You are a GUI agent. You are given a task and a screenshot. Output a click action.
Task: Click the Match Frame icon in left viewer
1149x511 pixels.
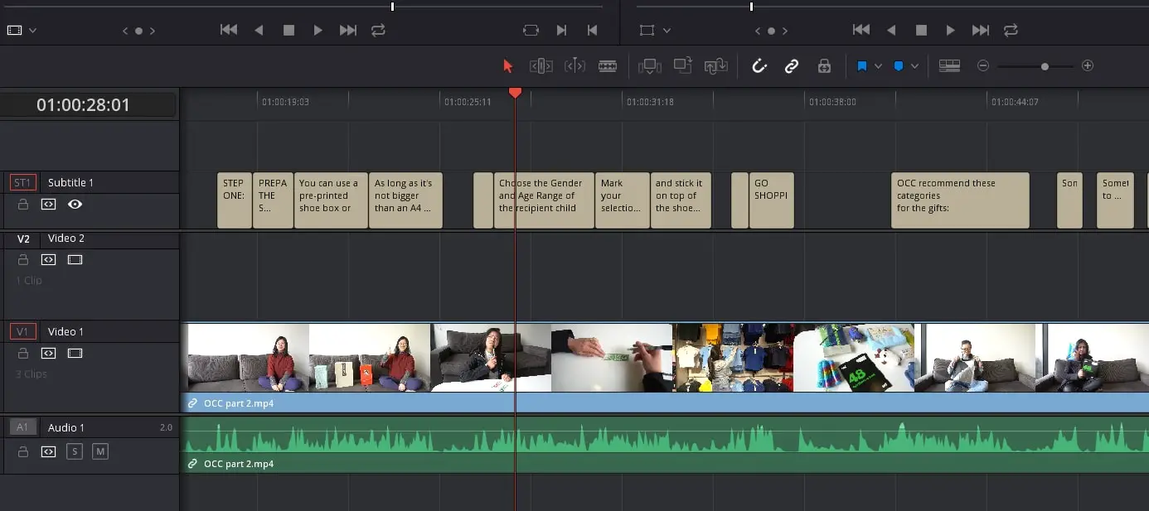[x=531, y=30]
